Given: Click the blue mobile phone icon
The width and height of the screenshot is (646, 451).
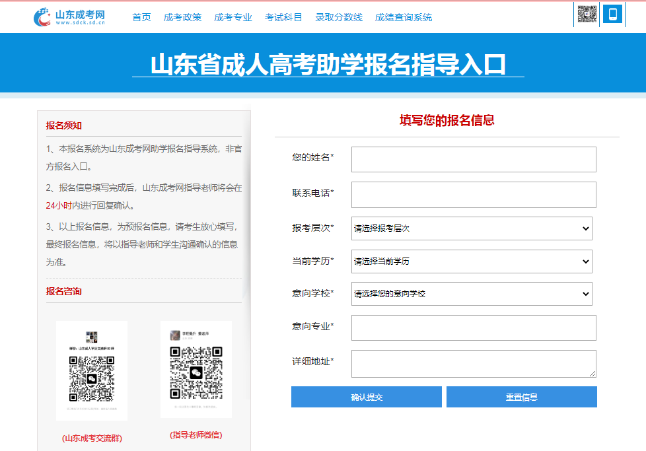Looking at the screenshot, I should click(612, 15).
